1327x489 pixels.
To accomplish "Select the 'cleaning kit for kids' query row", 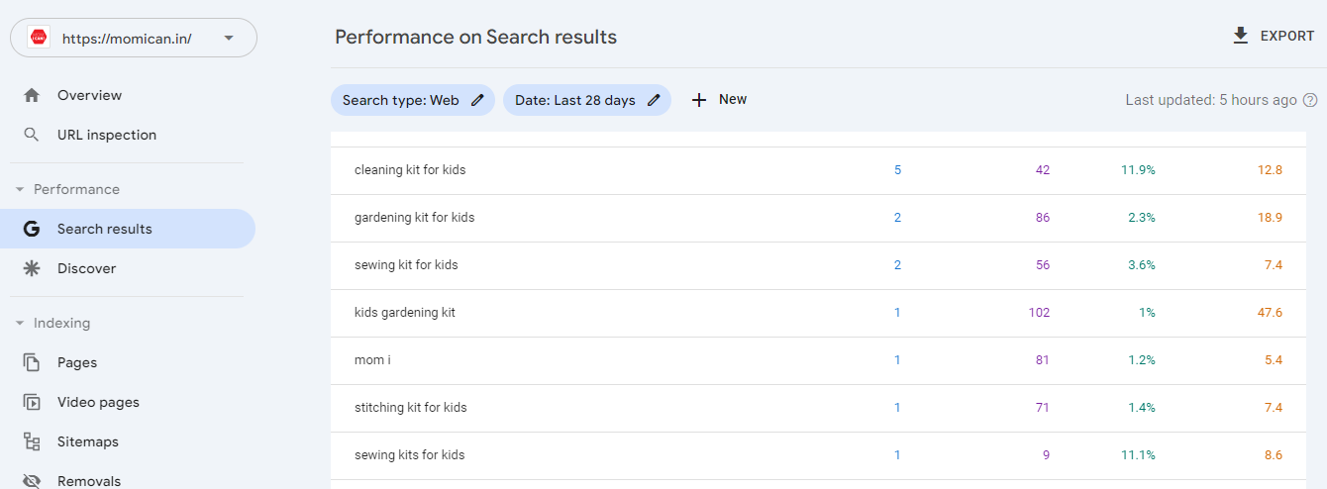I will click(x=410, y=170).
